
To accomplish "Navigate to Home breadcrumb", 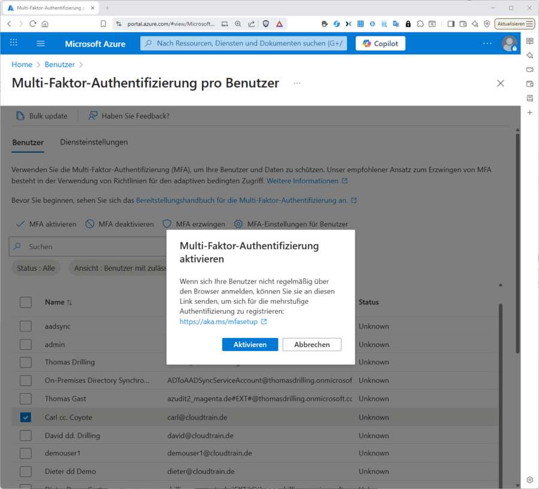I will click(x=22, y=65).
